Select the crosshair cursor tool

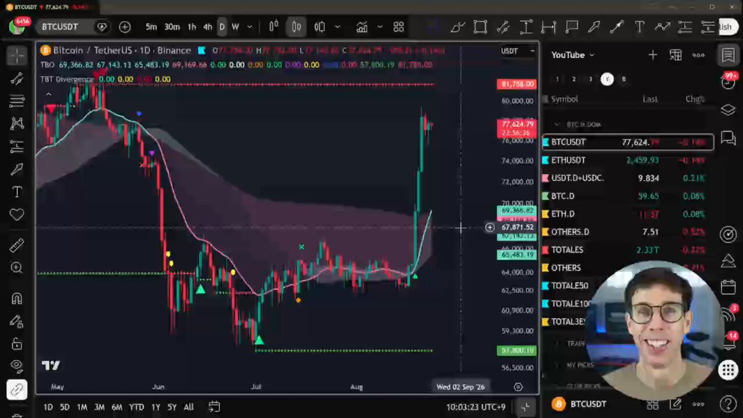point(17,56)
